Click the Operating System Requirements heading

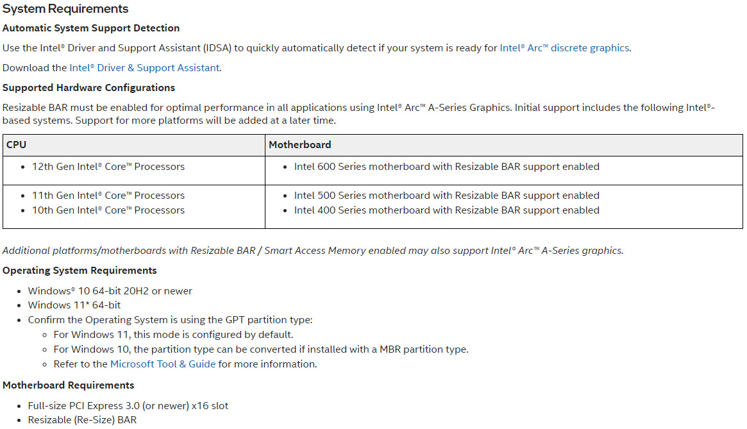tap(80, 271)
